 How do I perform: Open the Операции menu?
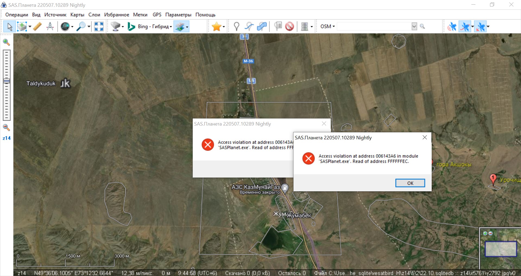(x=17, y=15)
